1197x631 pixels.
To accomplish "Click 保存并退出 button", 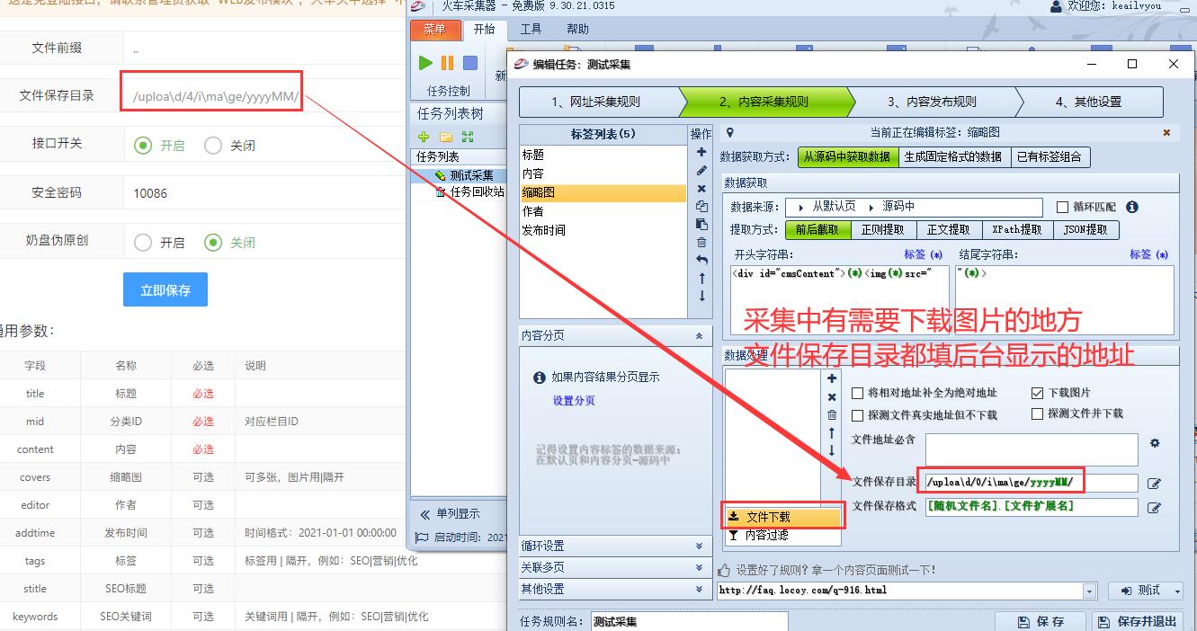I will [x=1138, y=621].
